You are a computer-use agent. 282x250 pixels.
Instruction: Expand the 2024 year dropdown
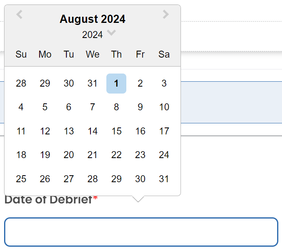tap(111, 33)
